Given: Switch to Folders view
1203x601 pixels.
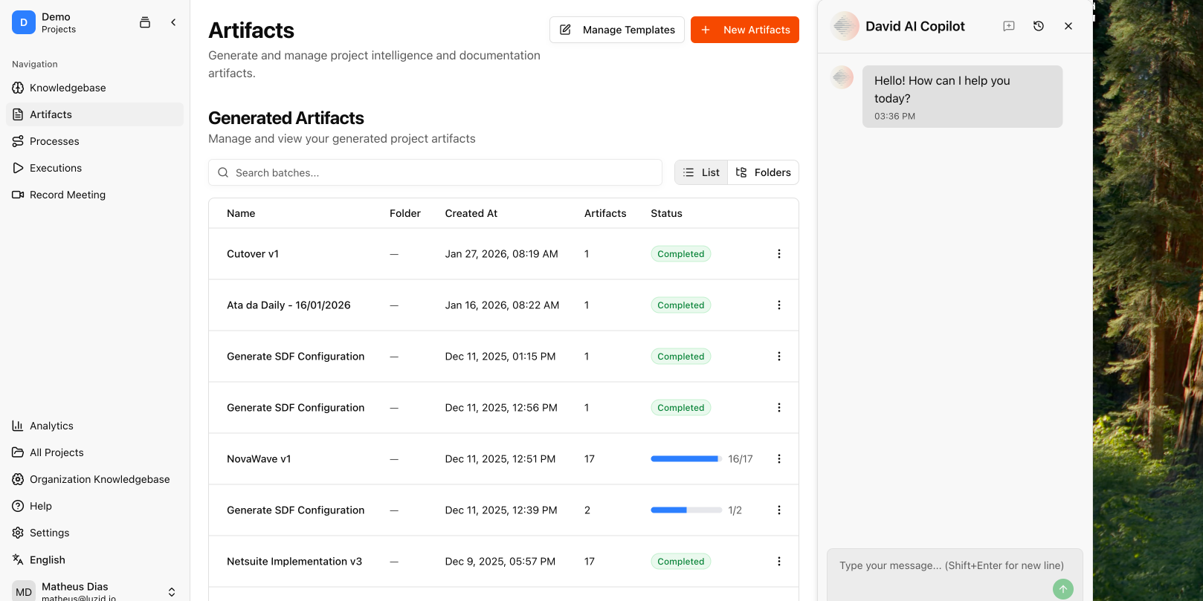Looking at the screenshot, I should 764,172.
